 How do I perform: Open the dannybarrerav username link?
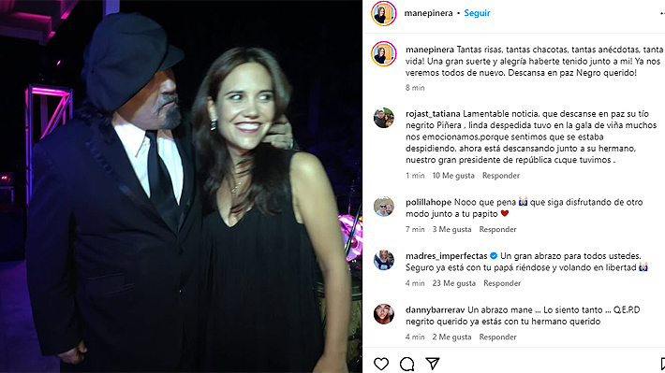click(436, 310)
